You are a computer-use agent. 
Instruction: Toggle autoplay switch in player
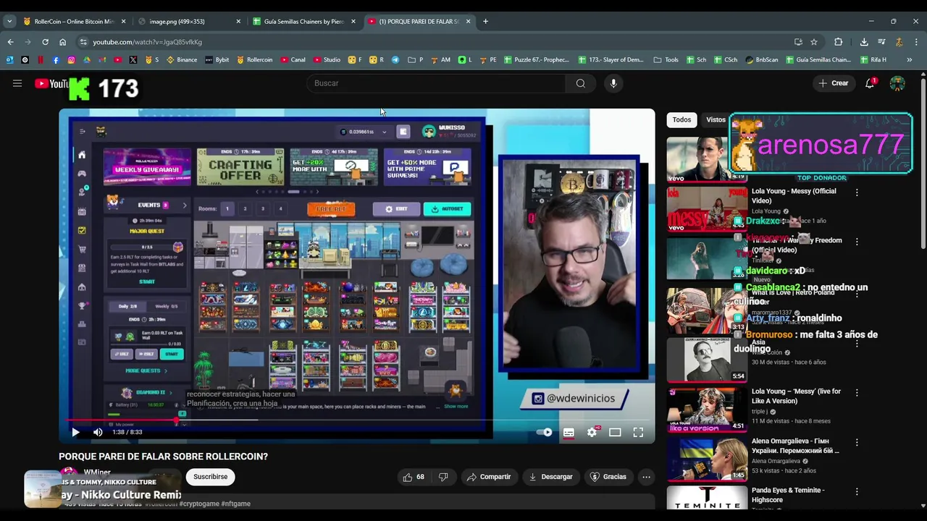tap(545, 432)
